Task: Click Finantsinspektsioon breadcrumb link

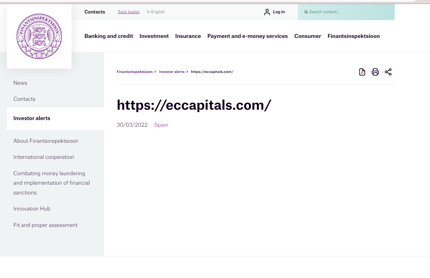Action: click(x=135, y=72)
